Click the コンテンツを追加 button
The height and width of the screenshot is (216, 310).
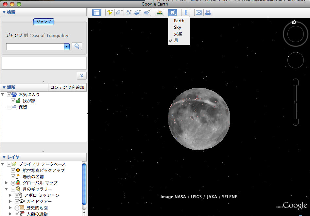coord(67,87)
